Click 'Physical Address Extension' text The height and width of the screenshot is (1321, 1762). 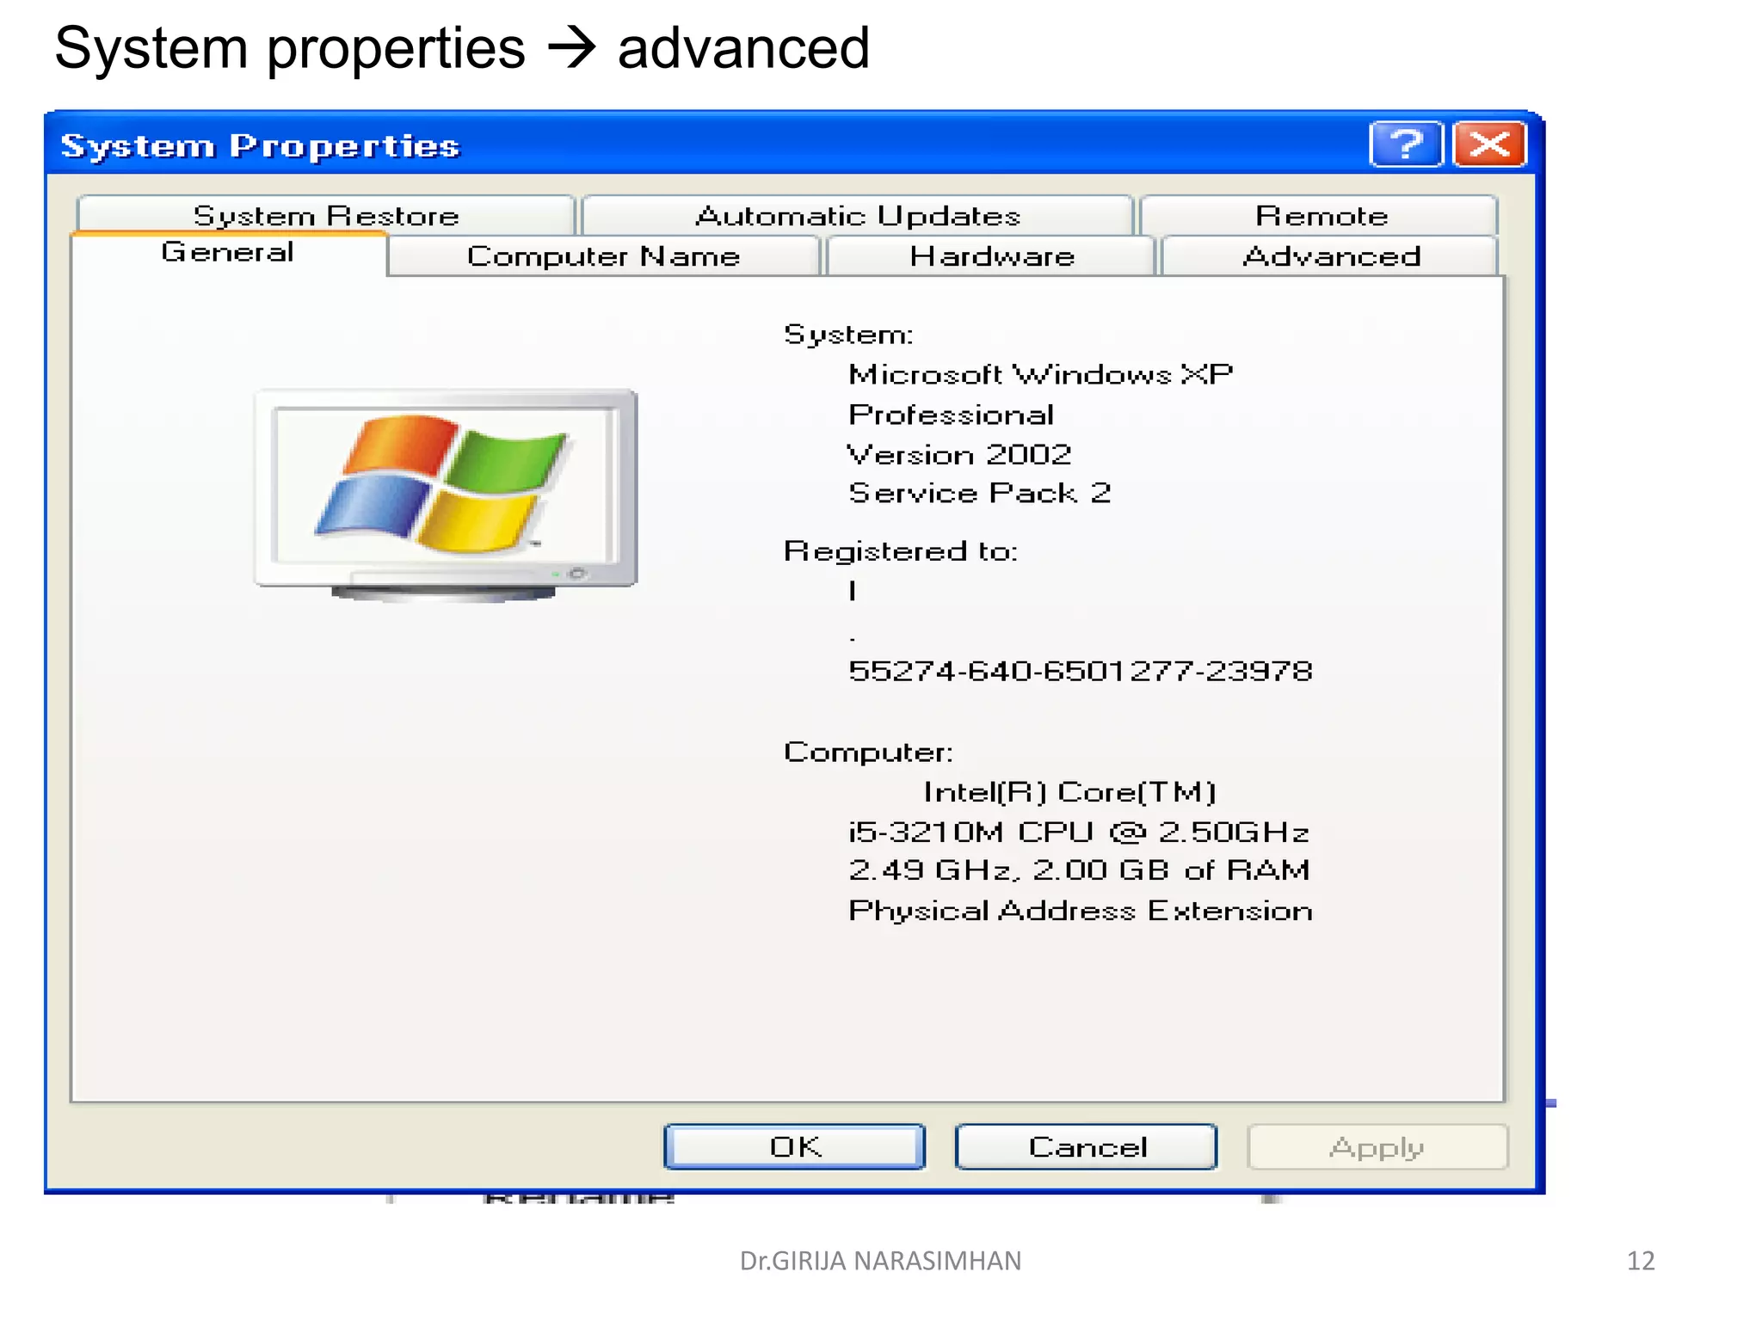click(x=1081, y=911)
